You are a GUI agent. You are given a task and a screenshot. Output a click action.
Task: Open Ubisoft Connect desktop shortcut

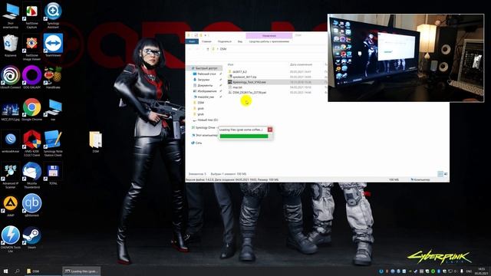(x=10, y=77)
